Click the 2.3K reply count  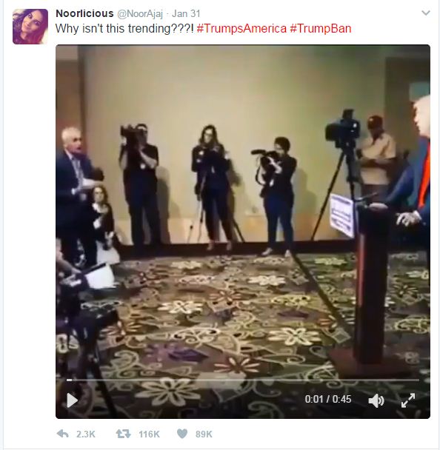86,434
